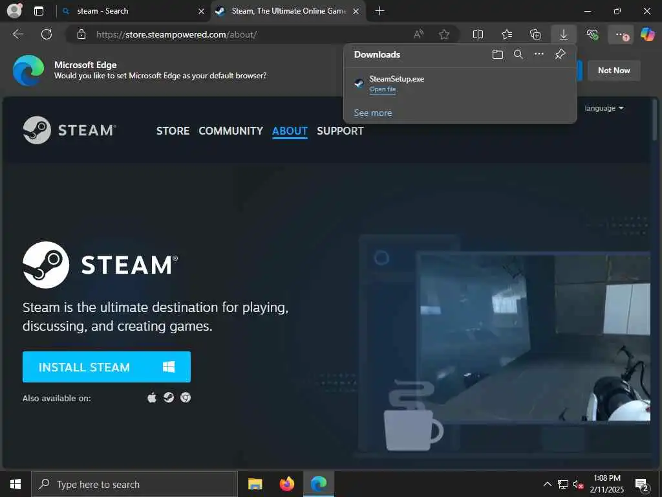Open downloads folder icon
Image resolution: width=662 pixels, height=497 pixels.
click(498, 54)
